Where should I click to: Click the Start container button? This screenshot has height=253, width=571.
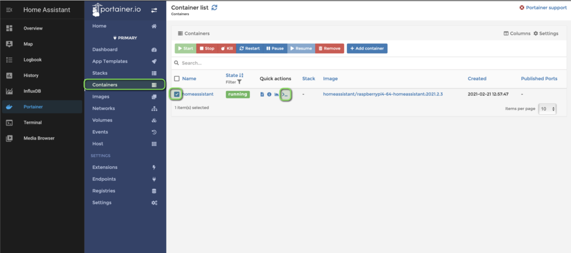[x=185, y=48]
